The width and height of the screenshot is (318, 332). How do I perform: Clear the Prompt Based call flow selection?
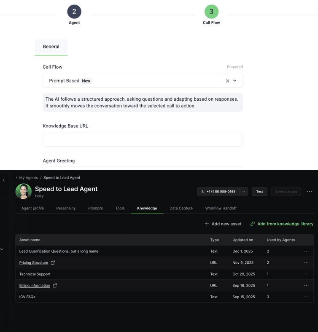click(x=227, y=81)
